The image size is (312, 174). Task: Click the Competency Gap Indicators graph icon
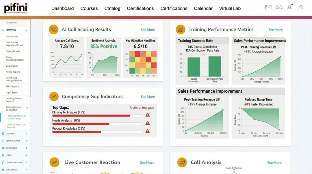tap(54, 96)
